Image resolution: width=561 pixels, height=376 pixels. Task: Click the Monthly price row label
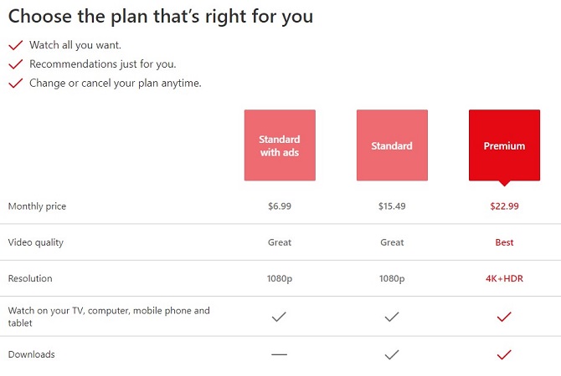[37, 206]
